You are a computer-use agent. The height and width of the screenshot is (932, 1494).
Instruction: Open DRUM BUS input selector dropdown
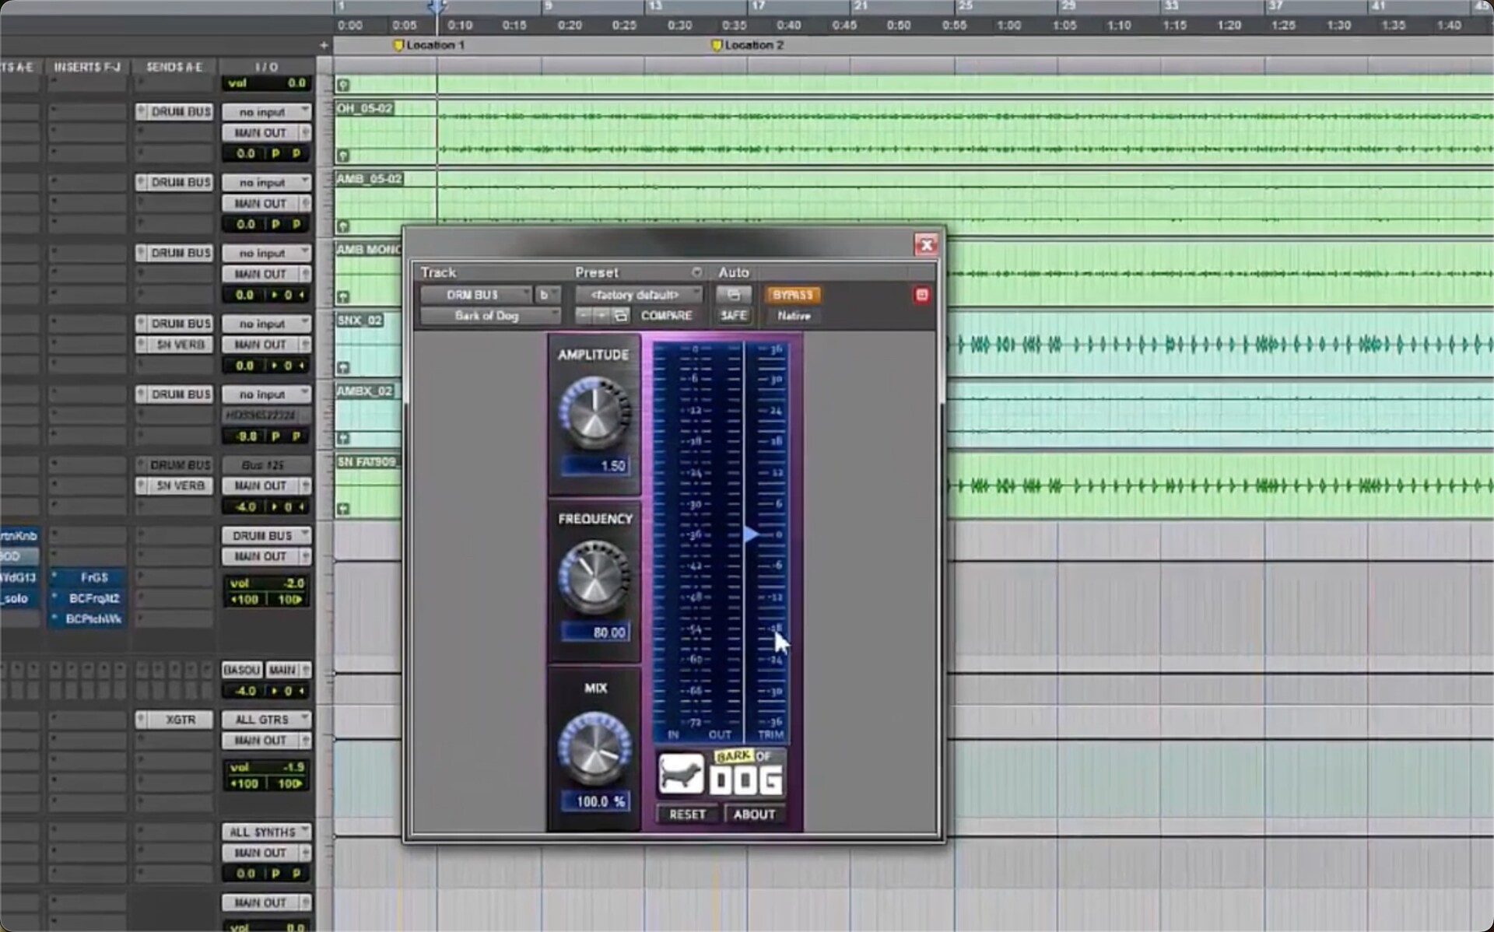coord(266,536)
